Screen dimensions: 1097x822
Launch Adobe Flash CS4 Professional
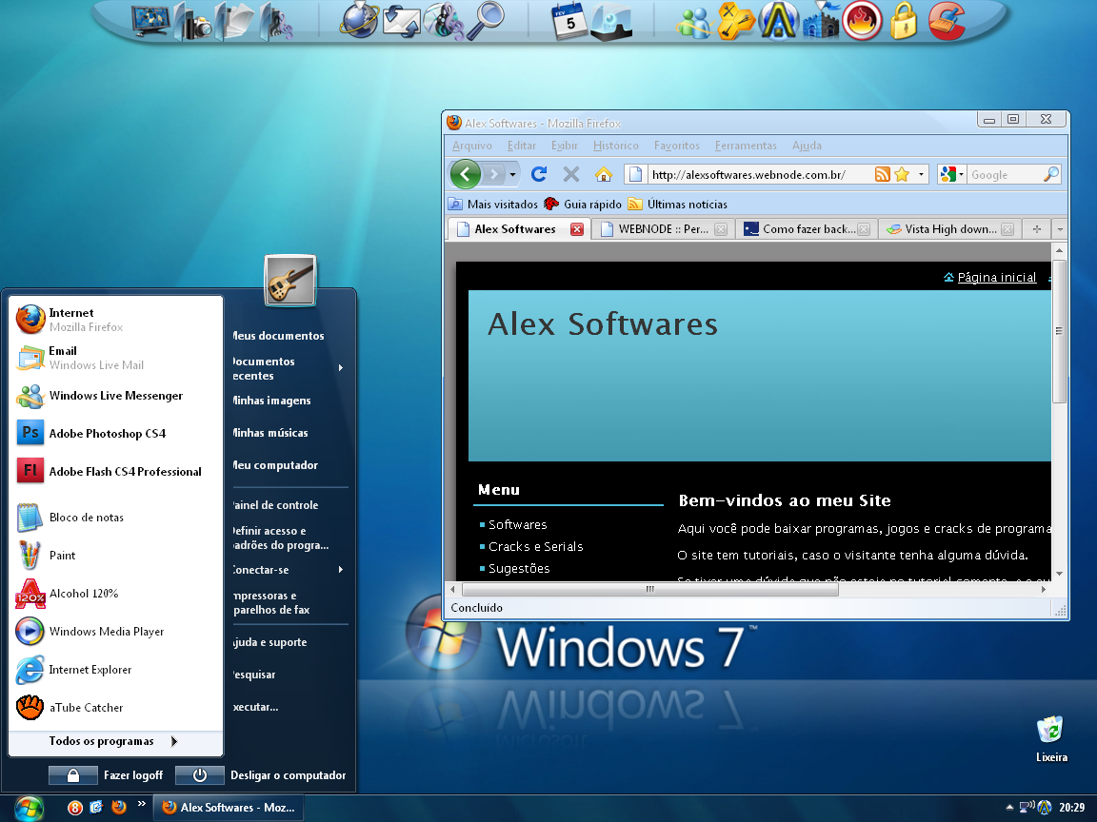tap(124, 472)
